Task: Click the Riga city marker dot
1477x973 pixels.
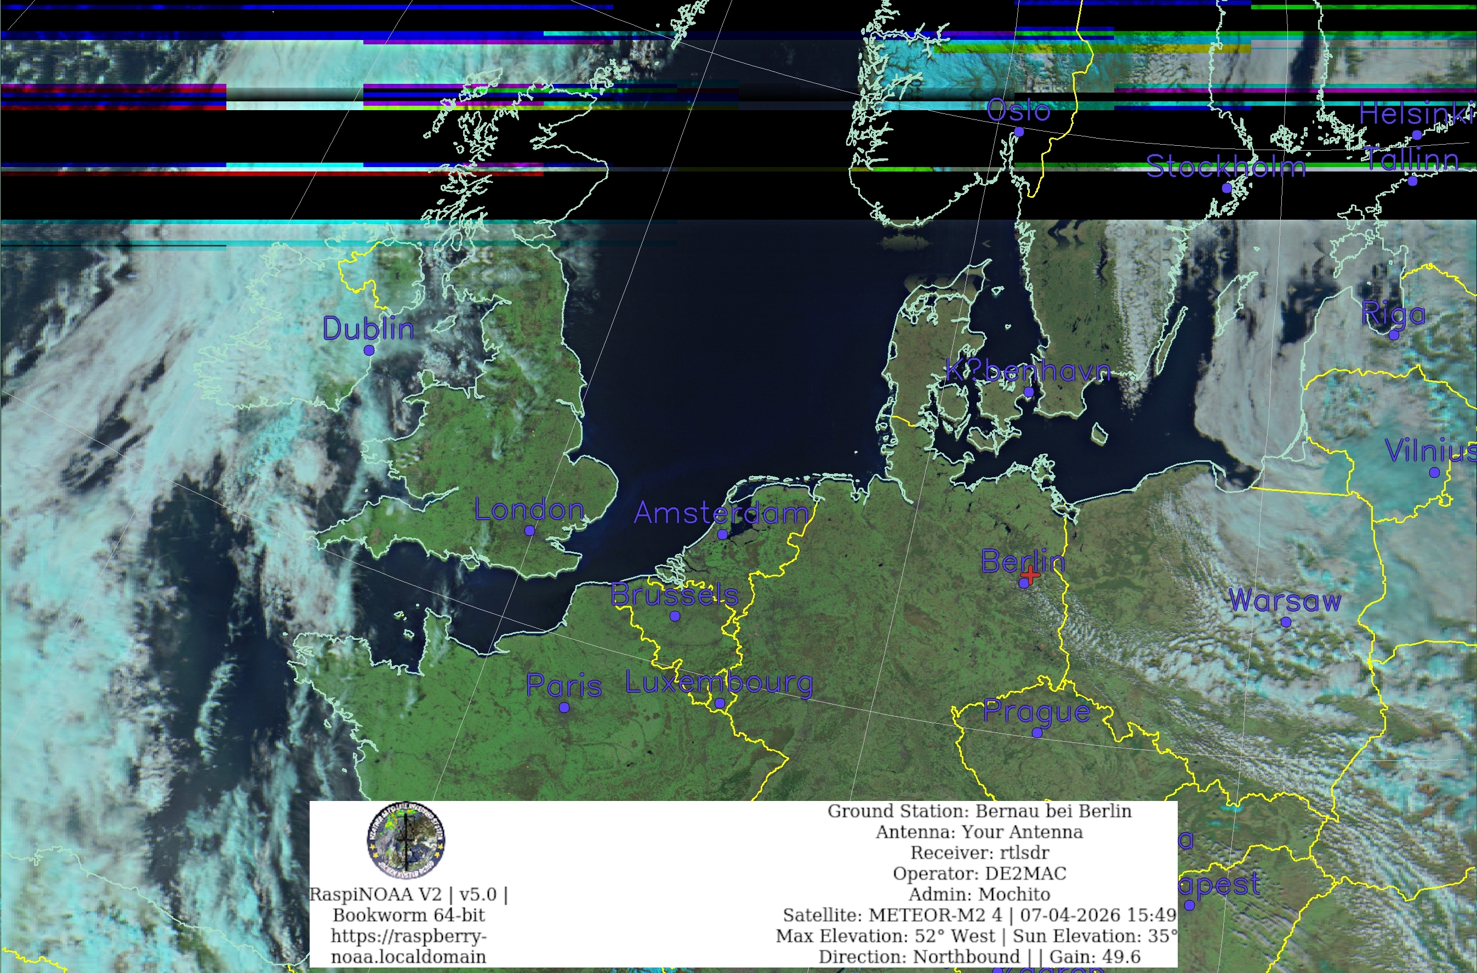Action: 1394,335
